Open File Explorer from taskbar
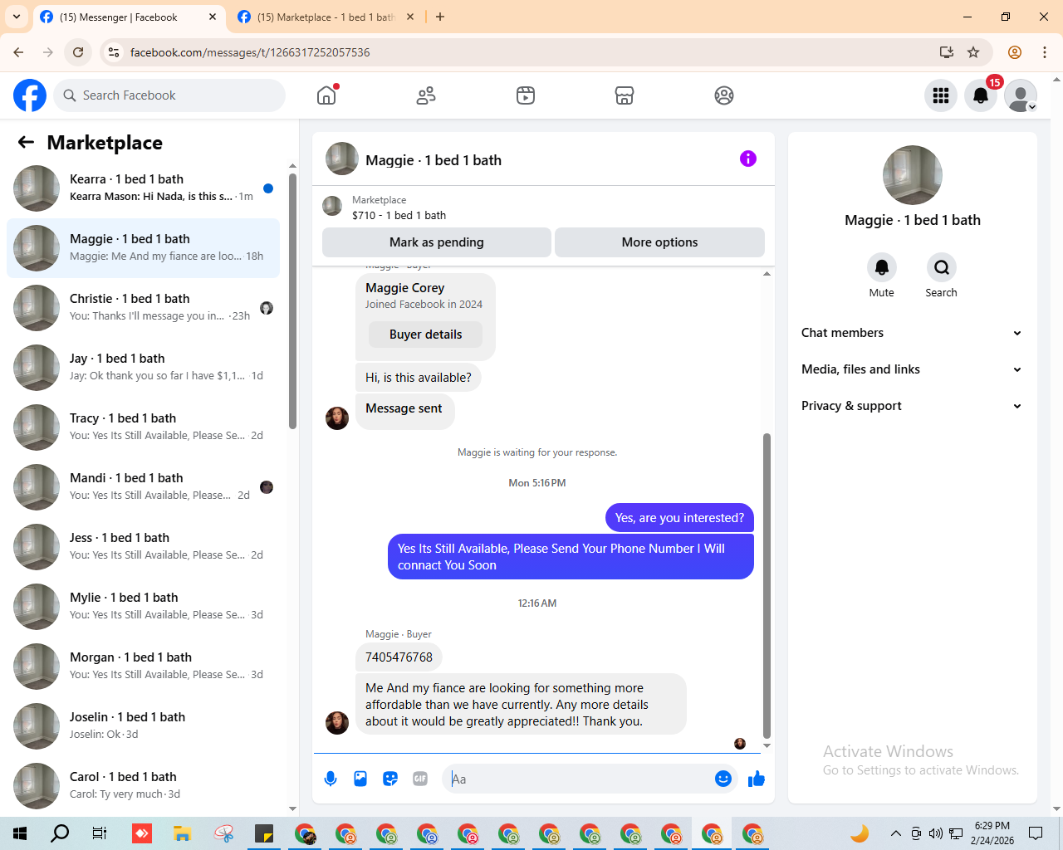Image resolution: width=1063 pixels, height=850 pixels. [x=182, y=833]
